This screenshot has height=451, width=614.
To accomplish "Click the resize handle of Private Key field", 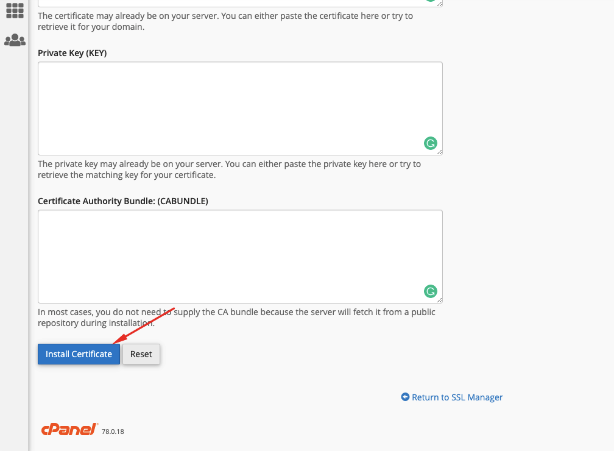I will pos(439,152).
